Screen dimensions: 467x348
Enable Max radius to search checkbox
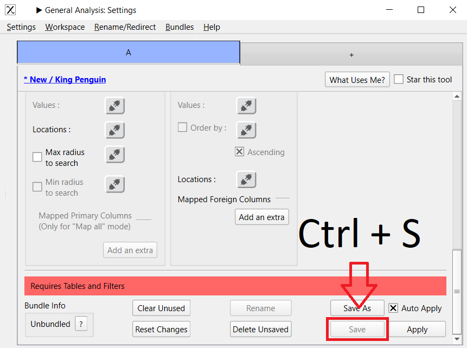pyautogui.click(x=37, y=157)
